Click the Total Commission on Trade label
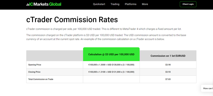213x96 pixels. [x=41, y=79]
